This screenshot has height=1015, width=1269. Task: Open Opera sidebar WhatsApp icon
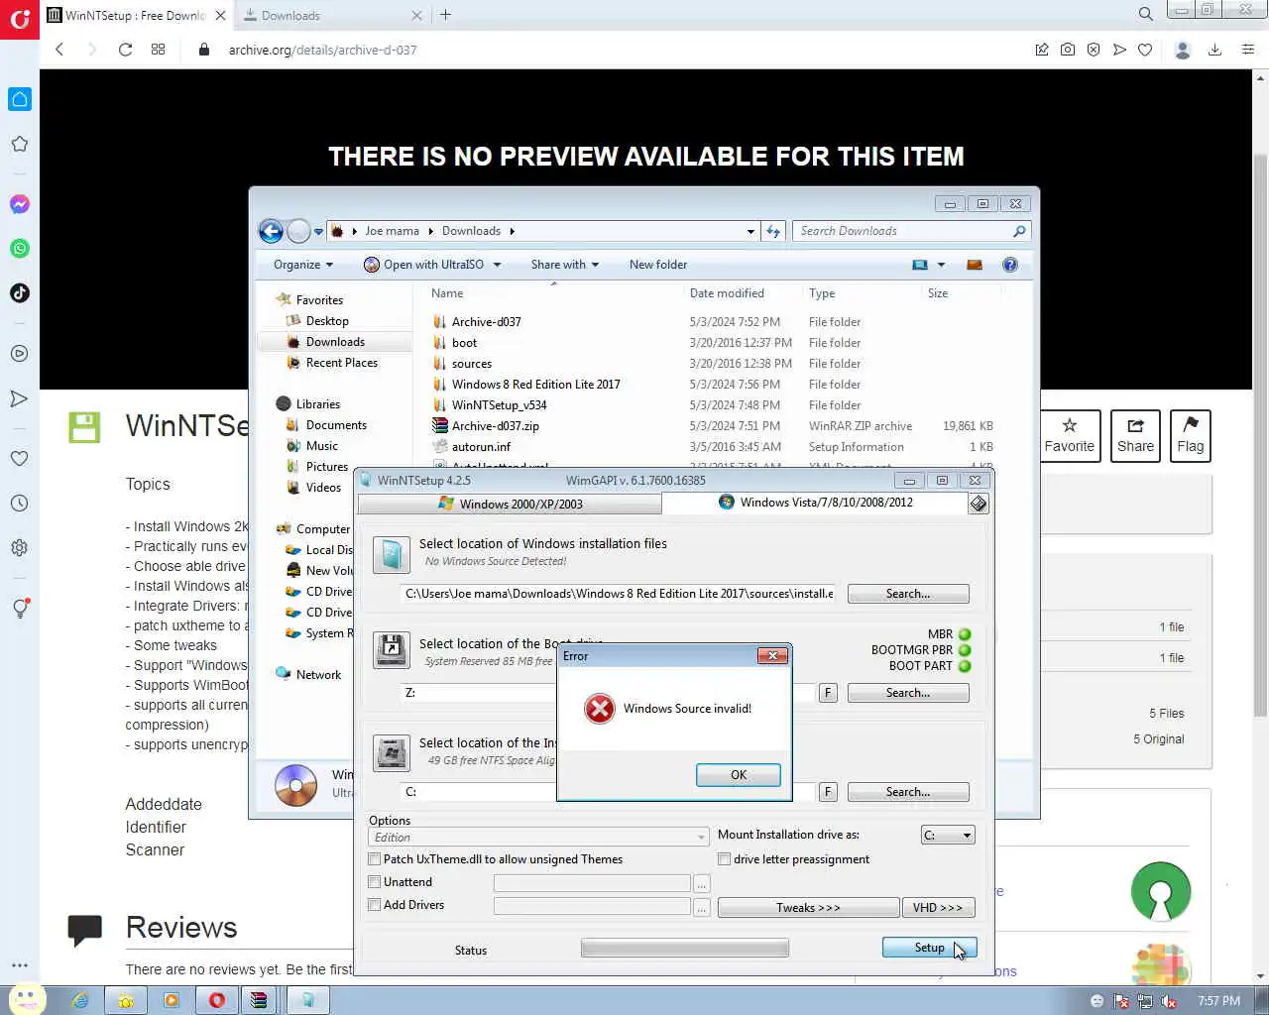20,249
